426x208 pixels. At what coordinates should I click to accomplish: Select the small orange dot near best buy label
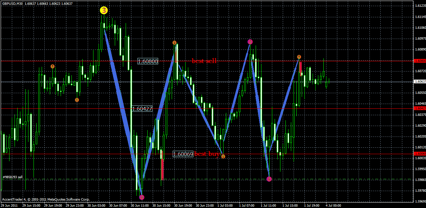(x=223, y=157)
